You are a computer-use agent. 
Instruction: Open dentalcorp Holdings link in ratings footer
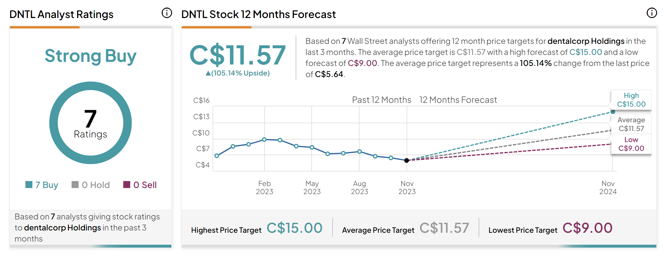click(62, 228)
